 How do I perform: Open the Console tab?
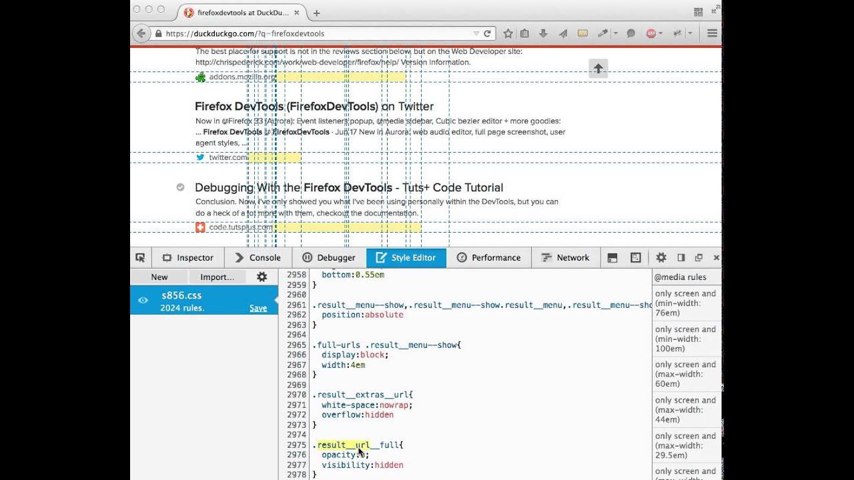tap(258, 257)
